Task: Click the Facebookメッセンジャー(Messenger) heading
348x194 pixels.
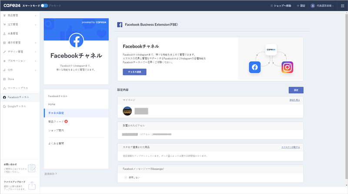Action: pos(144,169)
